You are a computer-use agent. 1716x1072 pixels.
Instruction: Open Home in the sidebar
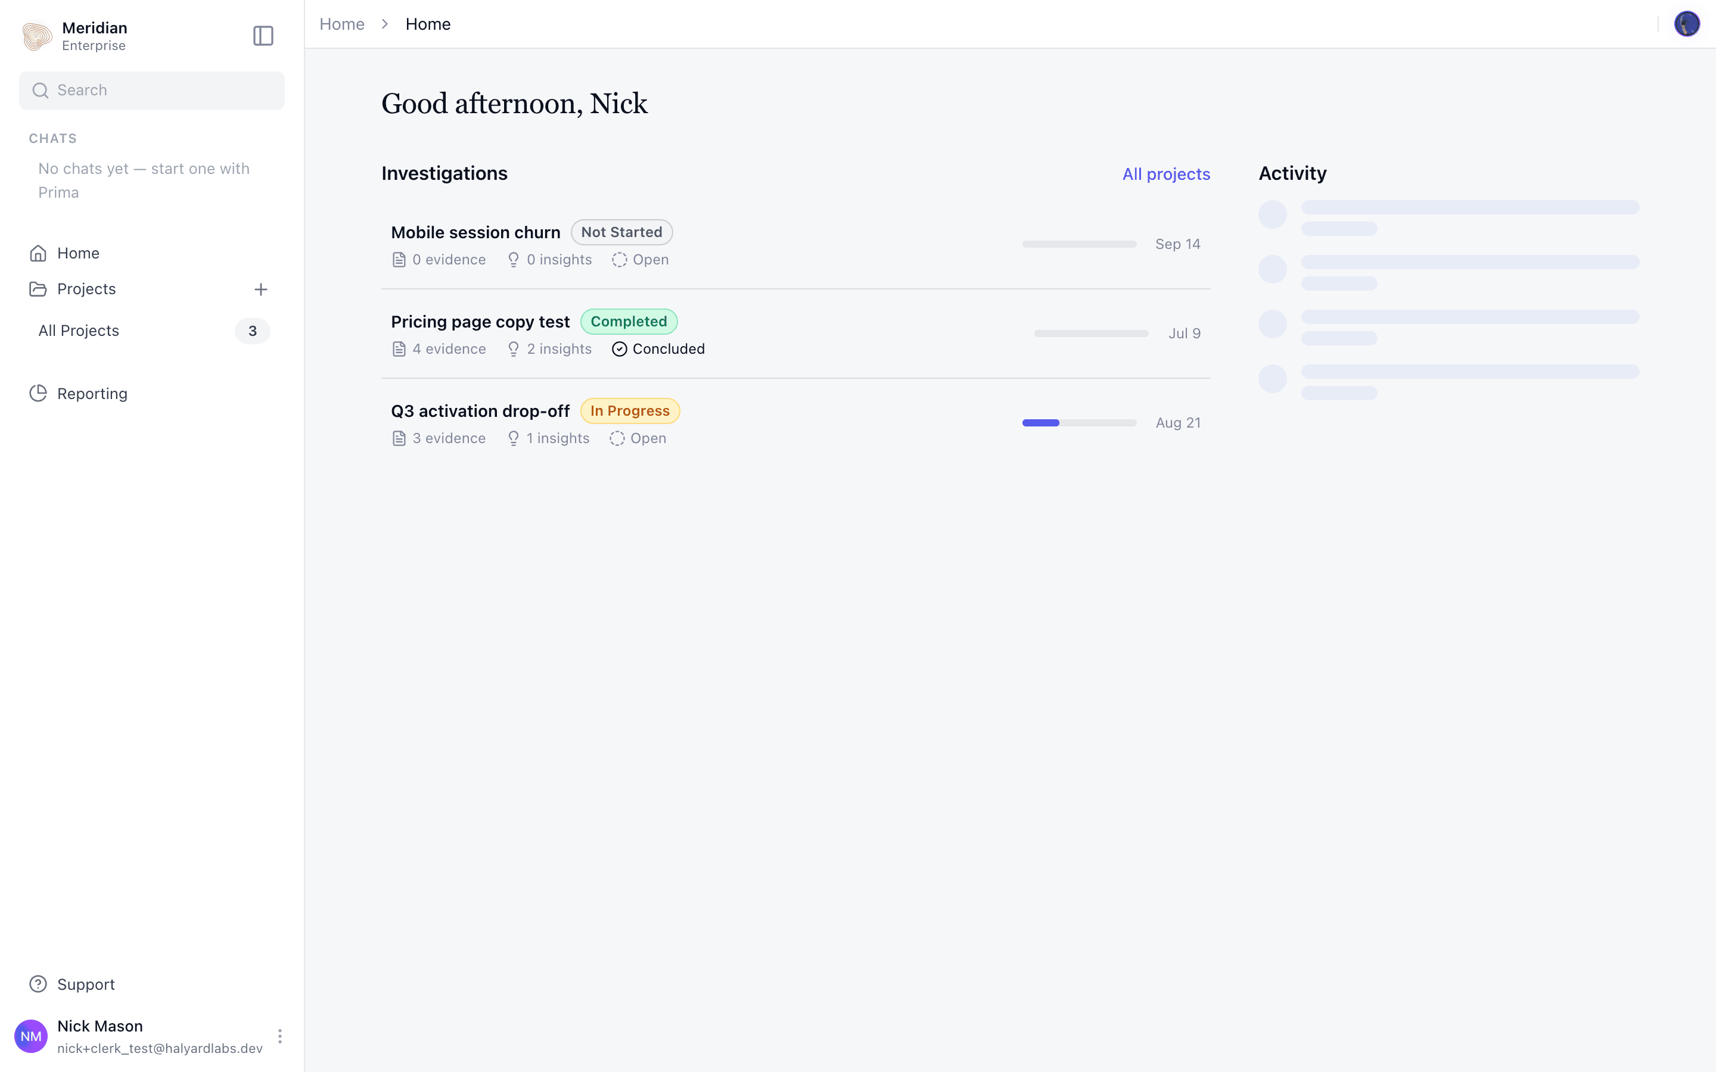(x=152, y=253)
